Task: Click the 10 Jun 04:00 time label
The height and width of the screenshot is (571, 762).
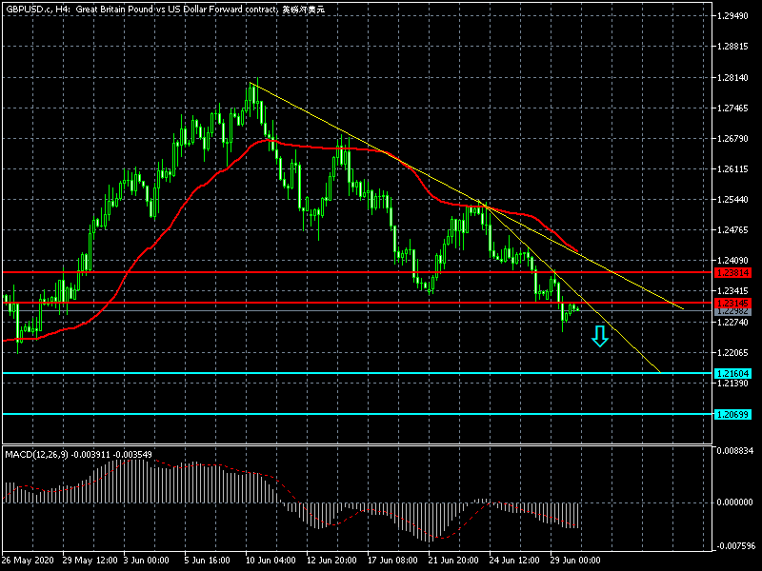Action: tap(271, 559)
